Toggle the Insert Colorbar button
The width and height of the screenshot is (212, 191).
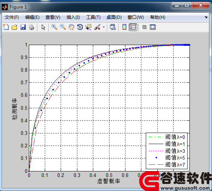click(x=124, y=27)
